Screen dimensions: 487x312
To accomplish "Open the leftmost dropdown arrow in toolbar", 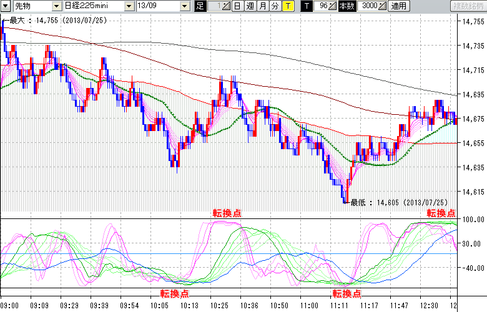I will click(5, 6).
